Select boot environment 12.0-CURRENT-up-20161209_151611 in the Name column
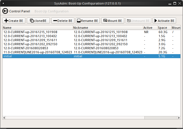The width and height of the screenshot is (183, 129). click(30, 40)
